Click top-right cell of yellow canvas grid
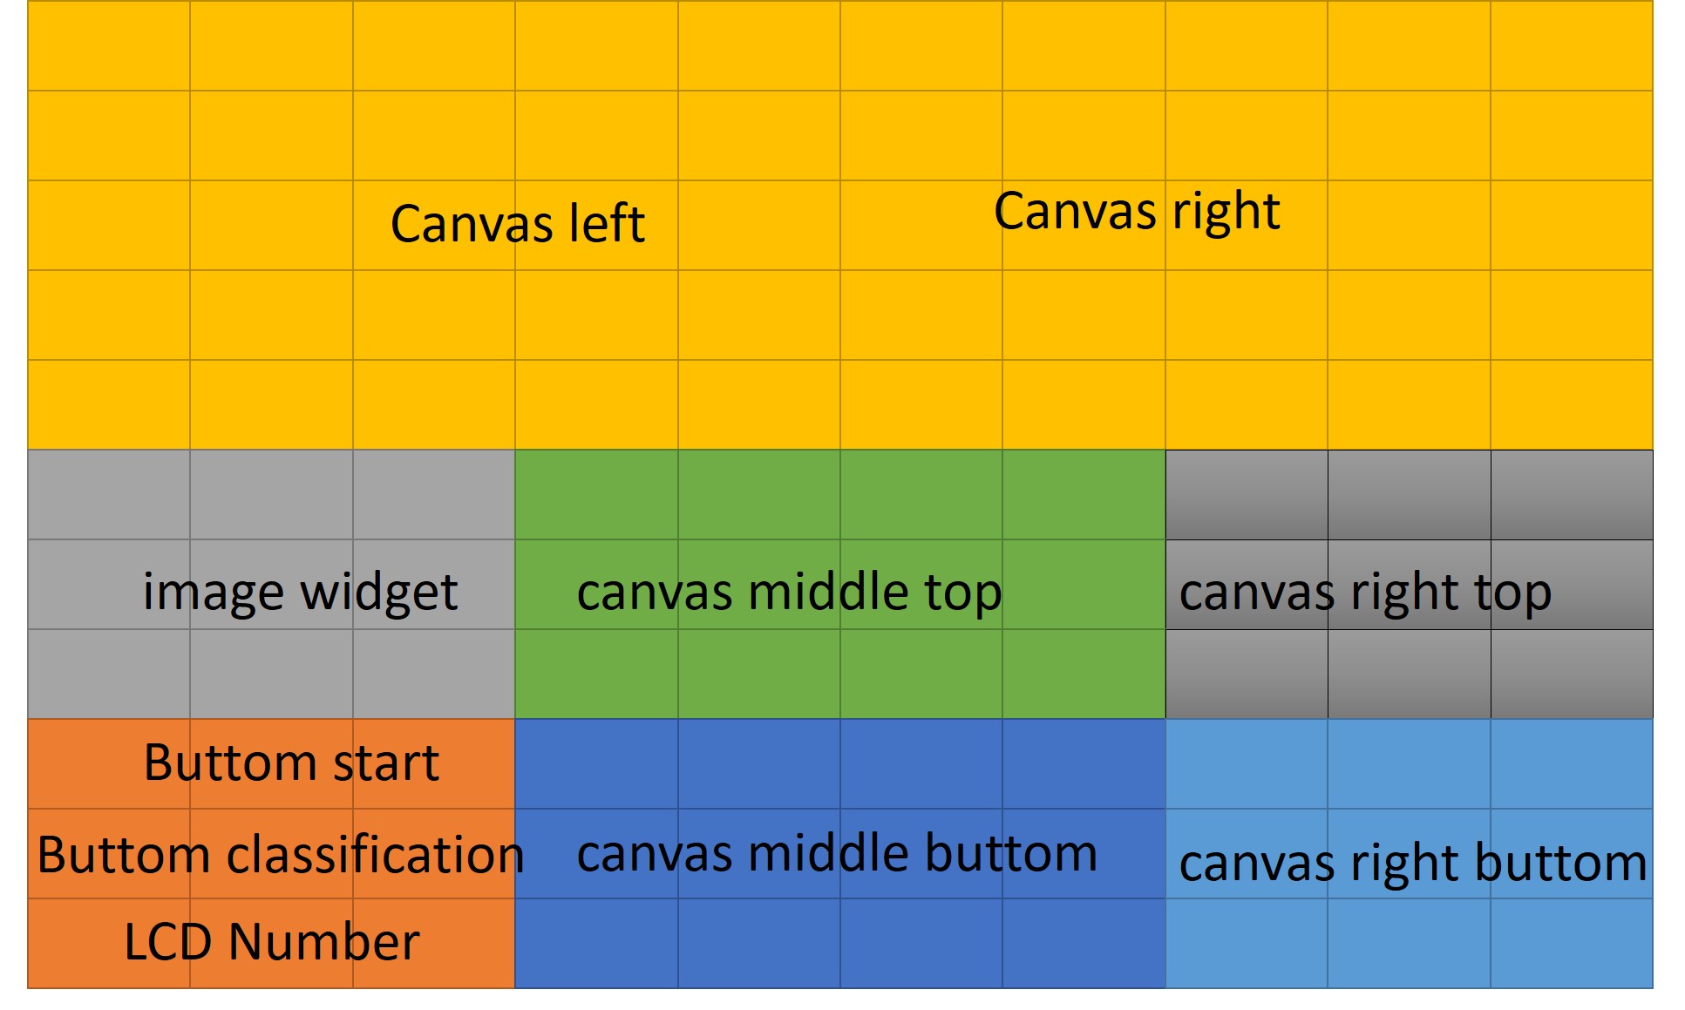Screen dimensions: 1685x1010 click(1571, 46)
